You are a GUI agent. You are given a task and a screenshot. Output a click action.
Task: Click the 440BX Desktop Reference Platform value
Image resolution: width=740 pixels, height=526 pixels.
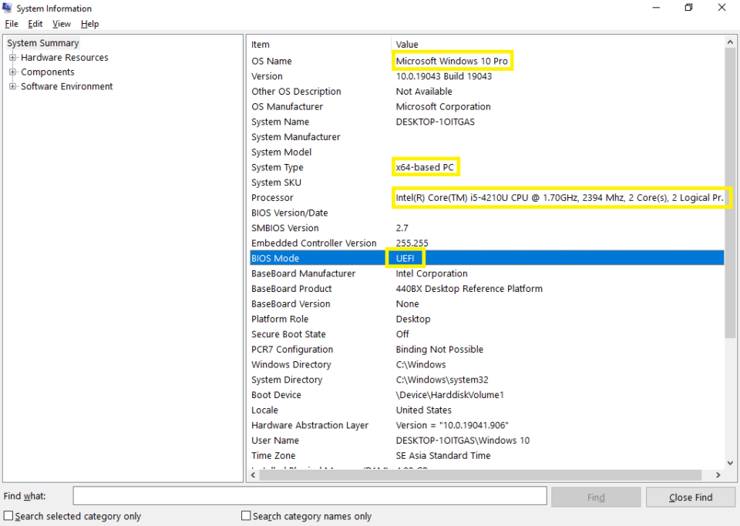(x=469, y=289)
